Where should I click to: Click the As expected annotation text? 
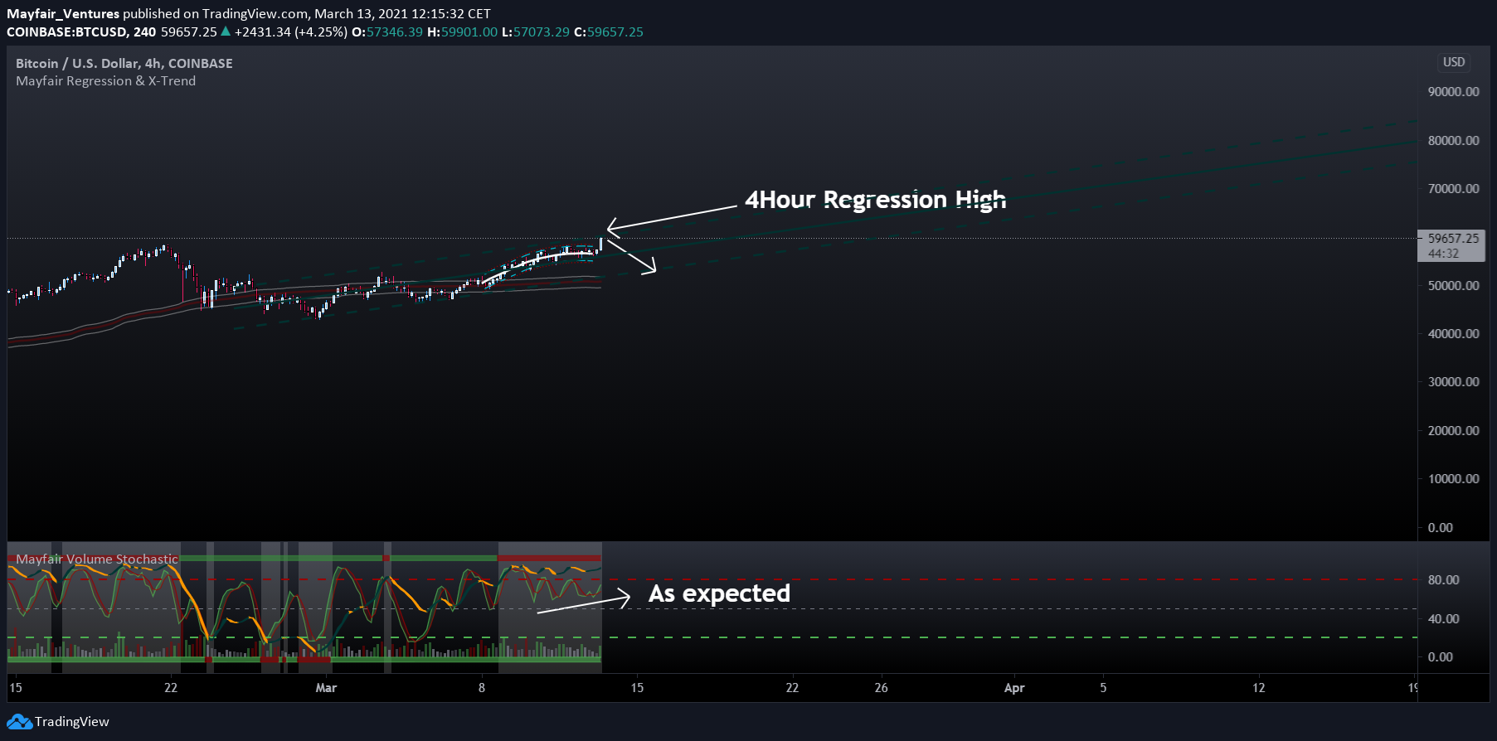click(x=719, y=593)
